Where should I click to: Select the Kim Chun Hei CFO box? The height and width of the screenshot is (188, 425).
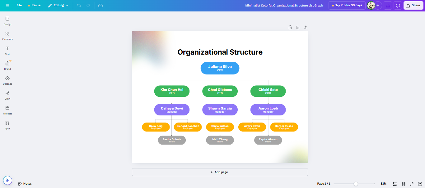(x=172, y=91)
